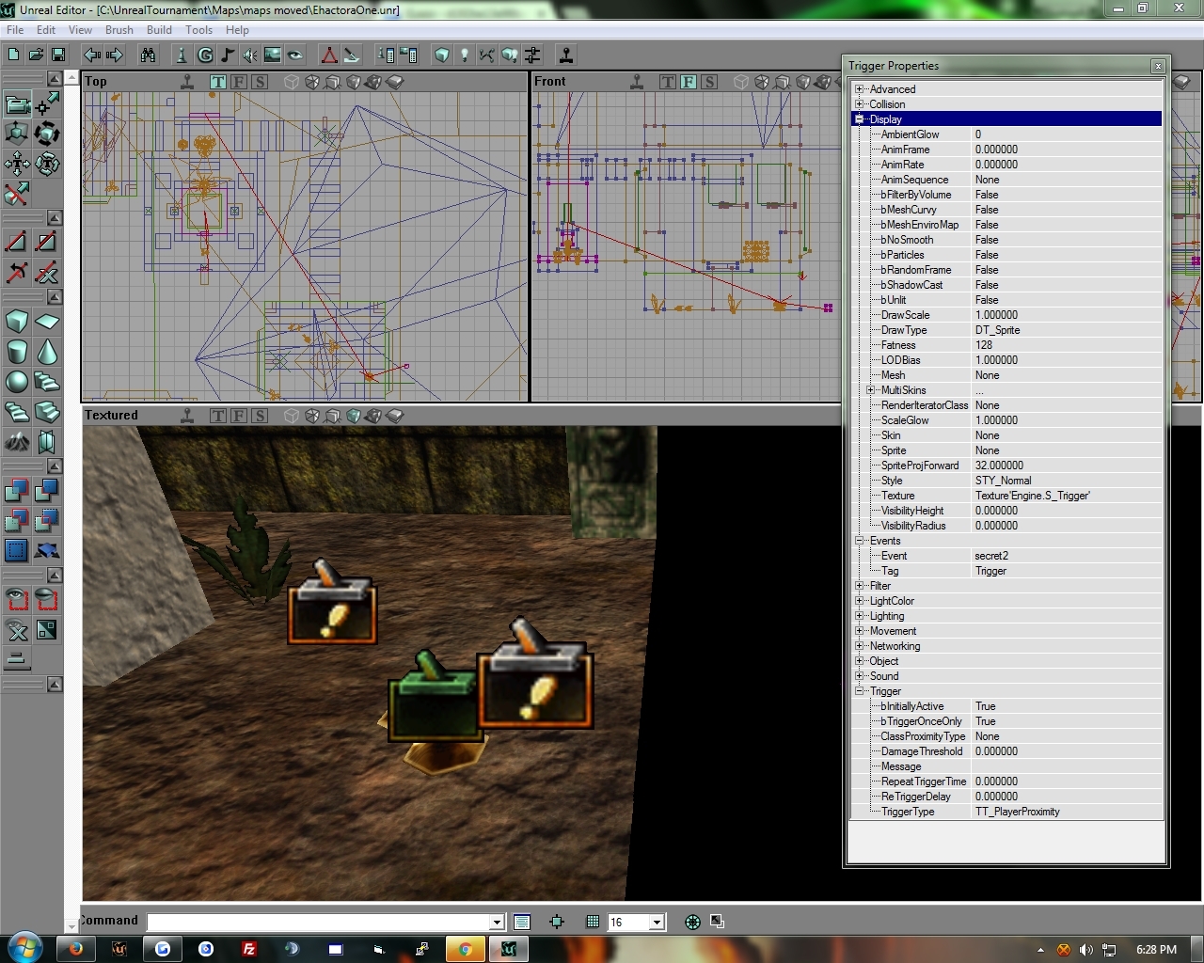1204x963 pixels.
Task: Expand the Lighting property category
Action: pyautogui.click(x=859, y=616)
